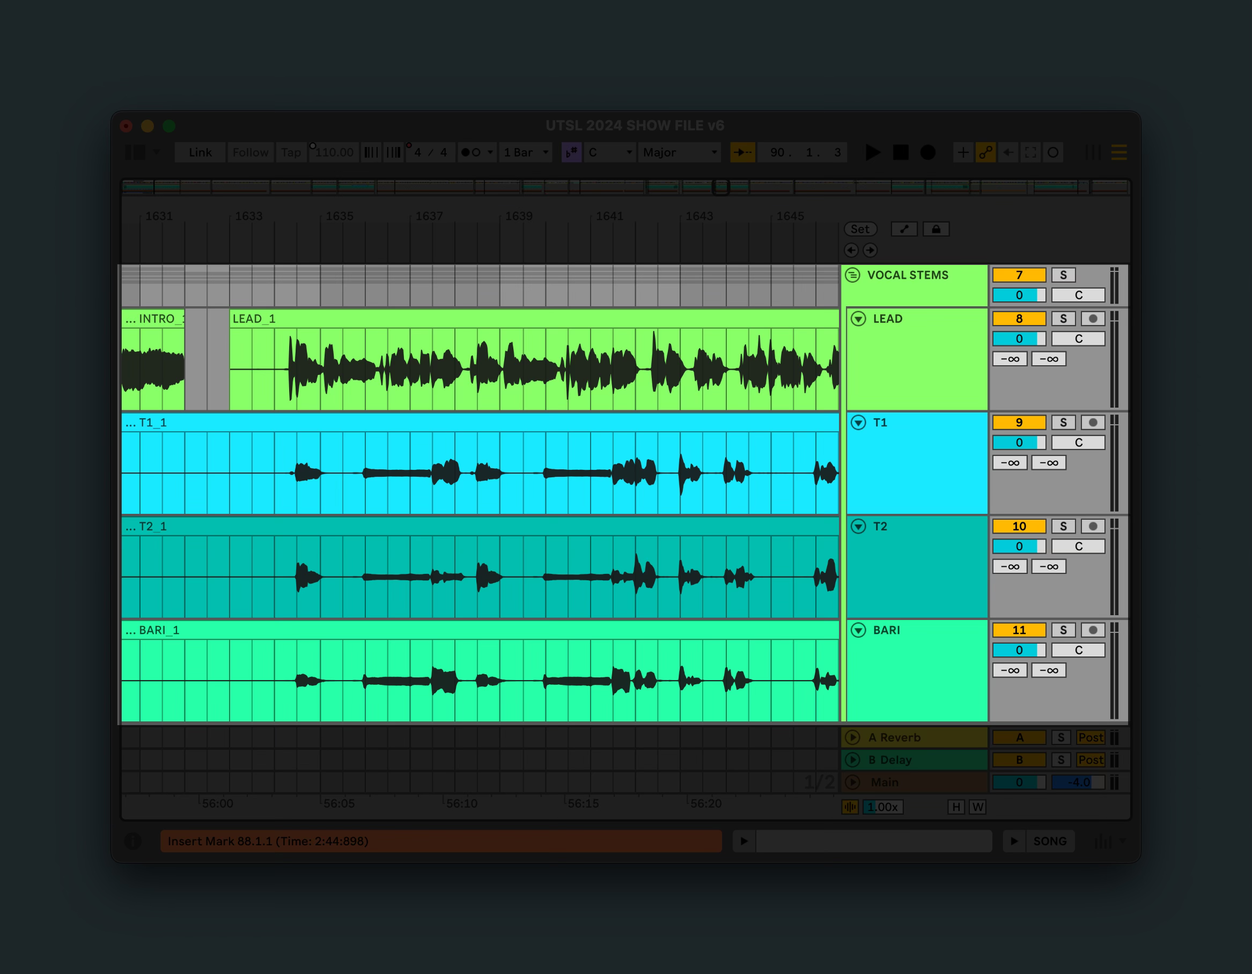Toggle track activator 11 on BARI
Screen dimensions: 1252x974
click(1019, 630)
